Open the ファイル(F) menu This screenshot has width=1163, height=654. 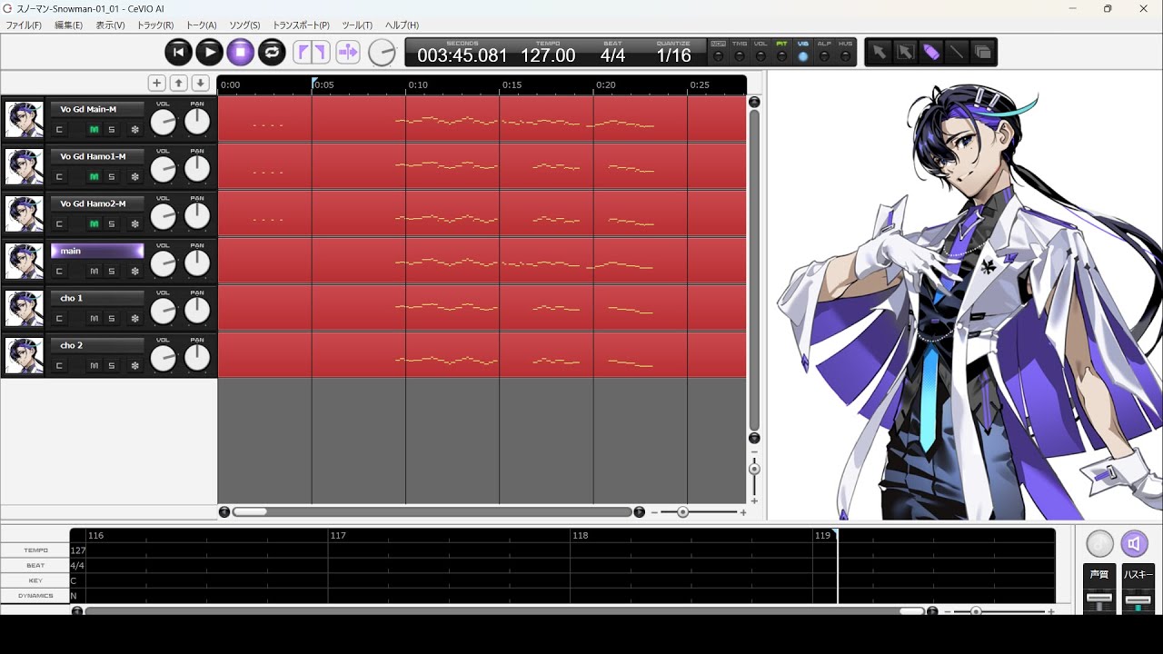[24, 25]
